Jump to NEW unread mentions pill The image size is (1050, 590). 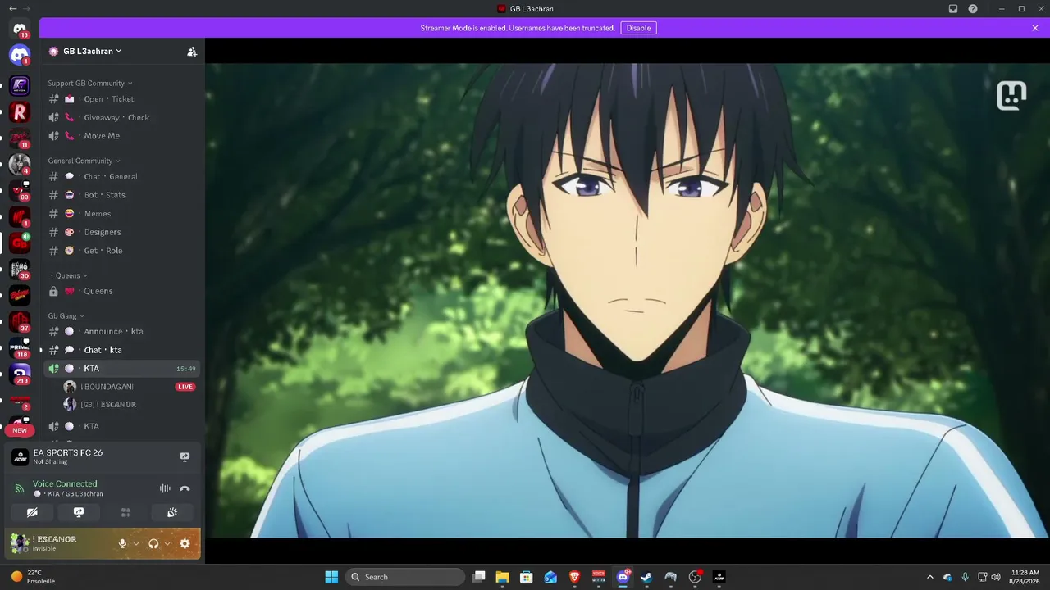20,430
